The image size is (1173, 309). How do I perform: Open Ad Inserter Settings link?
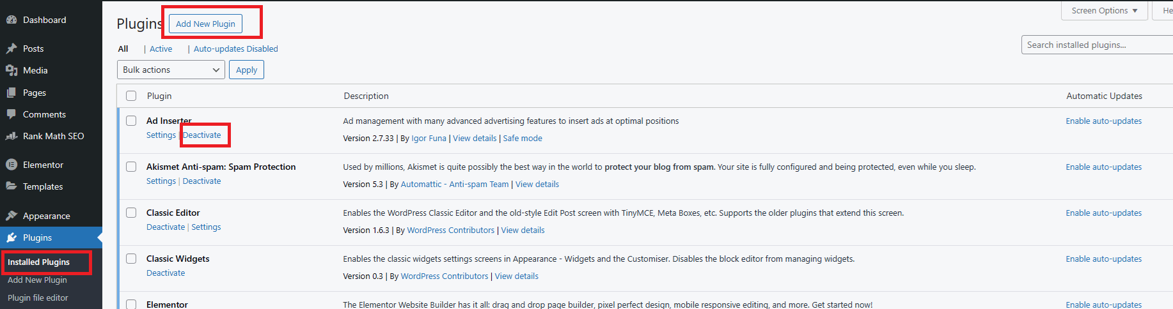point(161,135)
